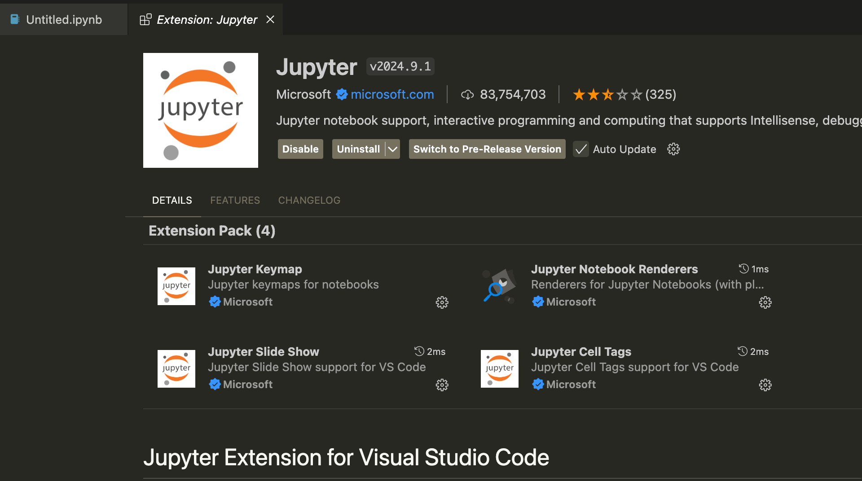
Task: Uninstall the Jupyter extension
Action: tap(358, 149)
